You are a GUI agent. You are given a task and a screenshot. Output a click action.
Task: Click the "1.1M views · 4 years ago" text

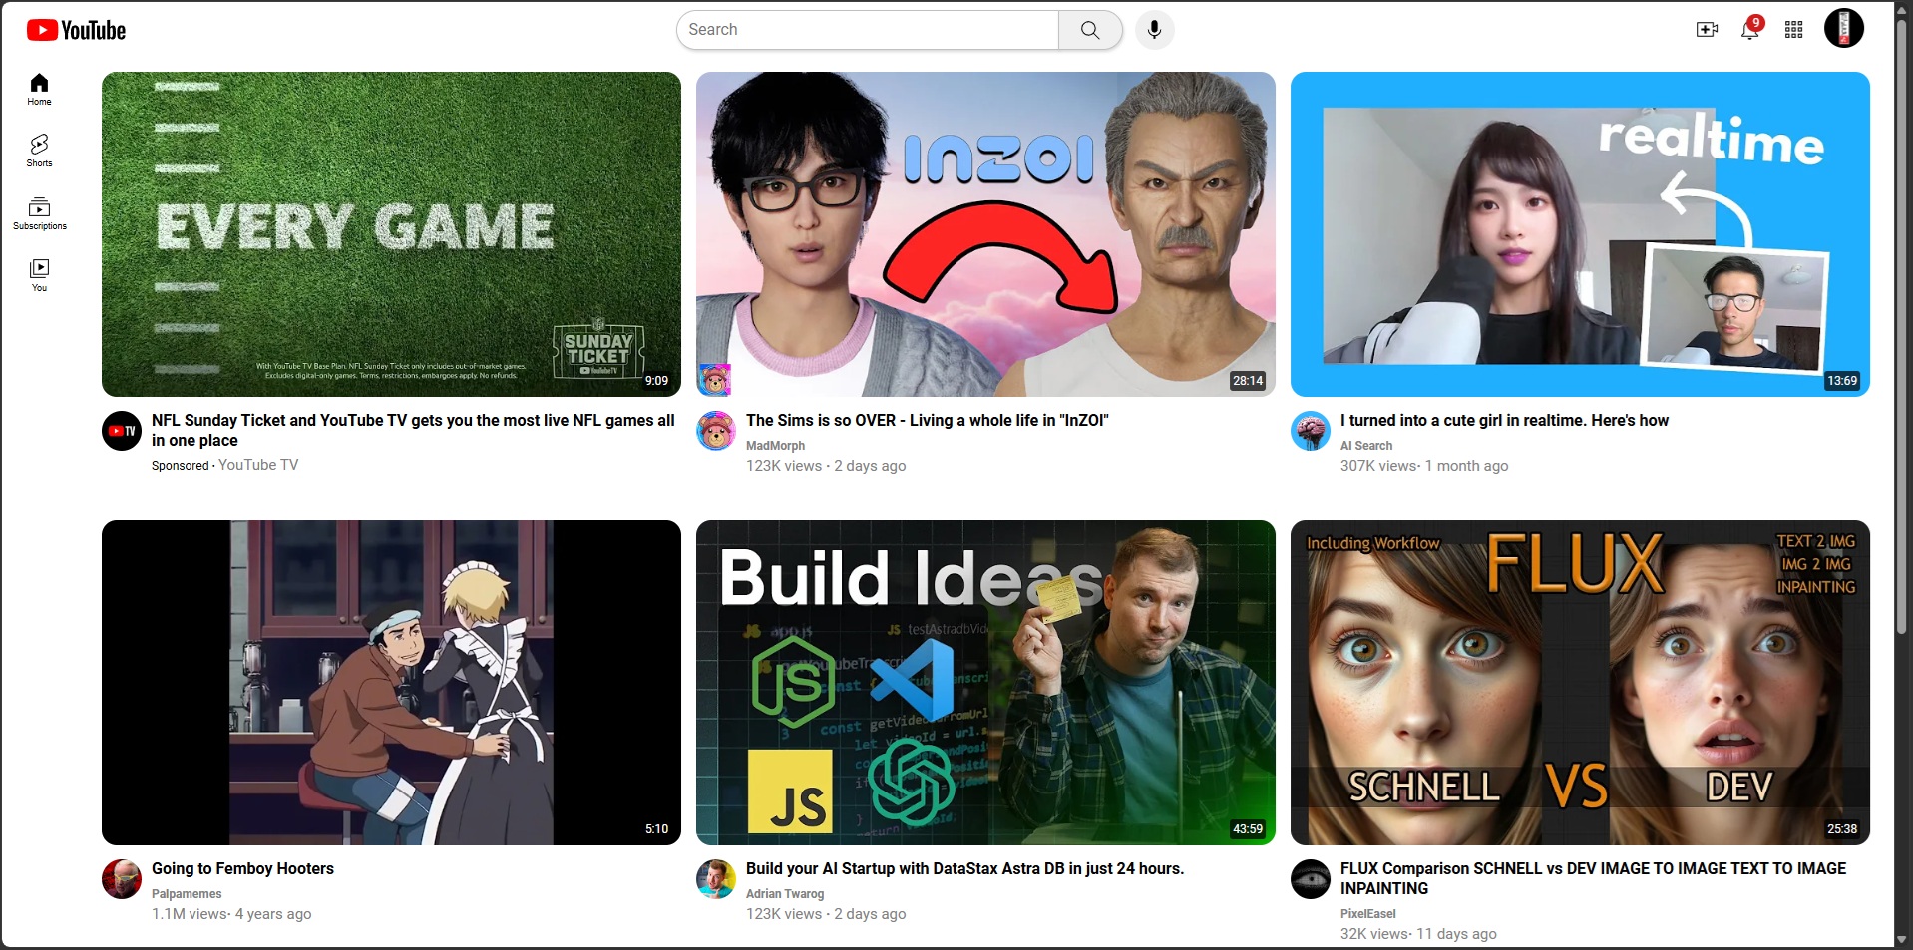coord(231,914)
